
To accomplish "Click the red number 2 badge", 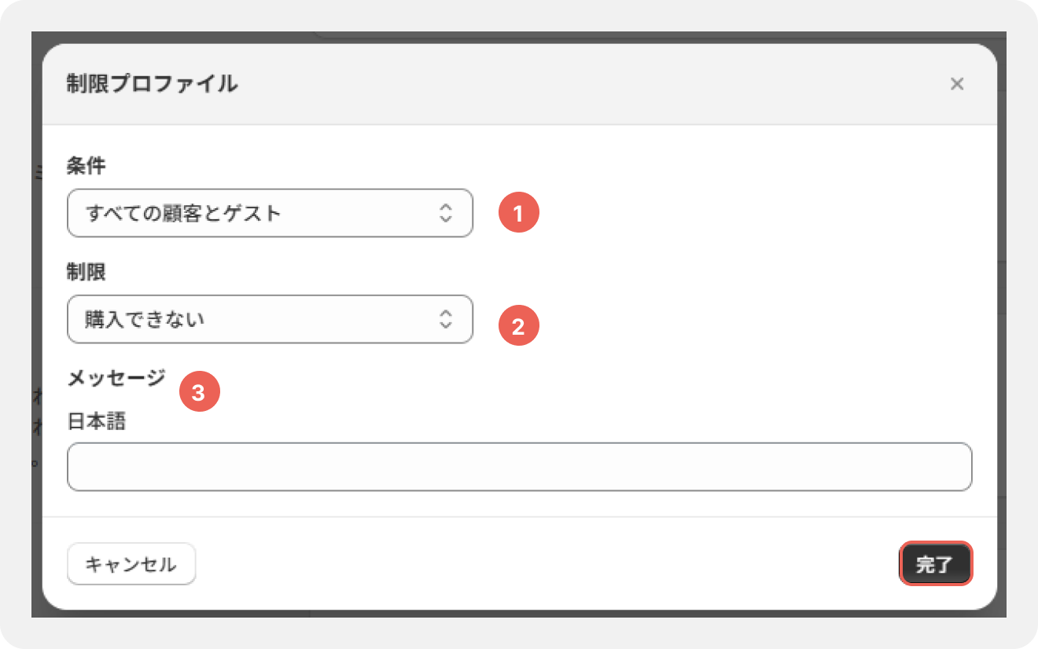I will [518, 327].
